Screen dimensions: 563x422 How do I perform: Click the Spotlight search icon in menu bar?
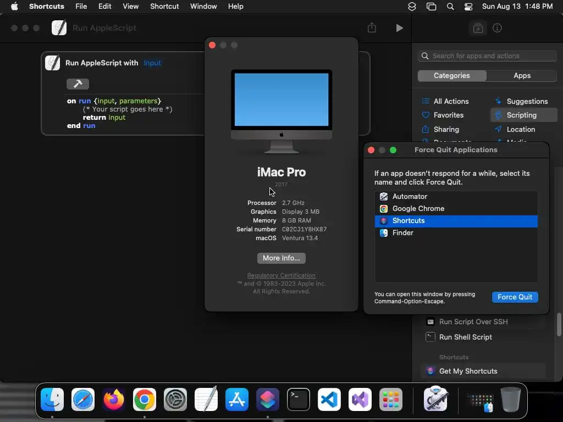click(x=450, y=7)
